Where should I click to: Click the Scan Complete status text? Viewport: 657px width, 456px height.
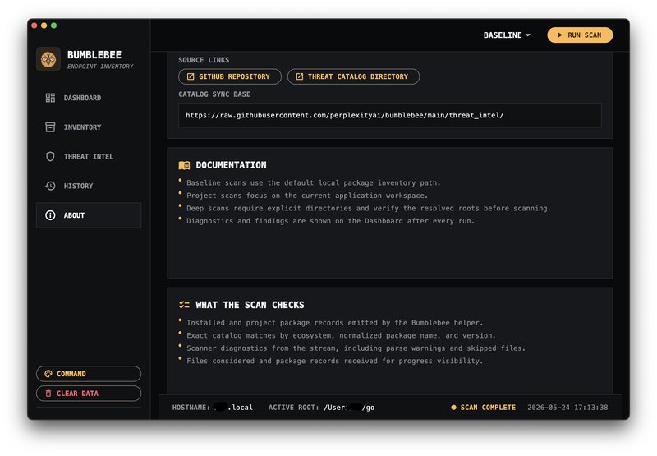coord(488,407)
